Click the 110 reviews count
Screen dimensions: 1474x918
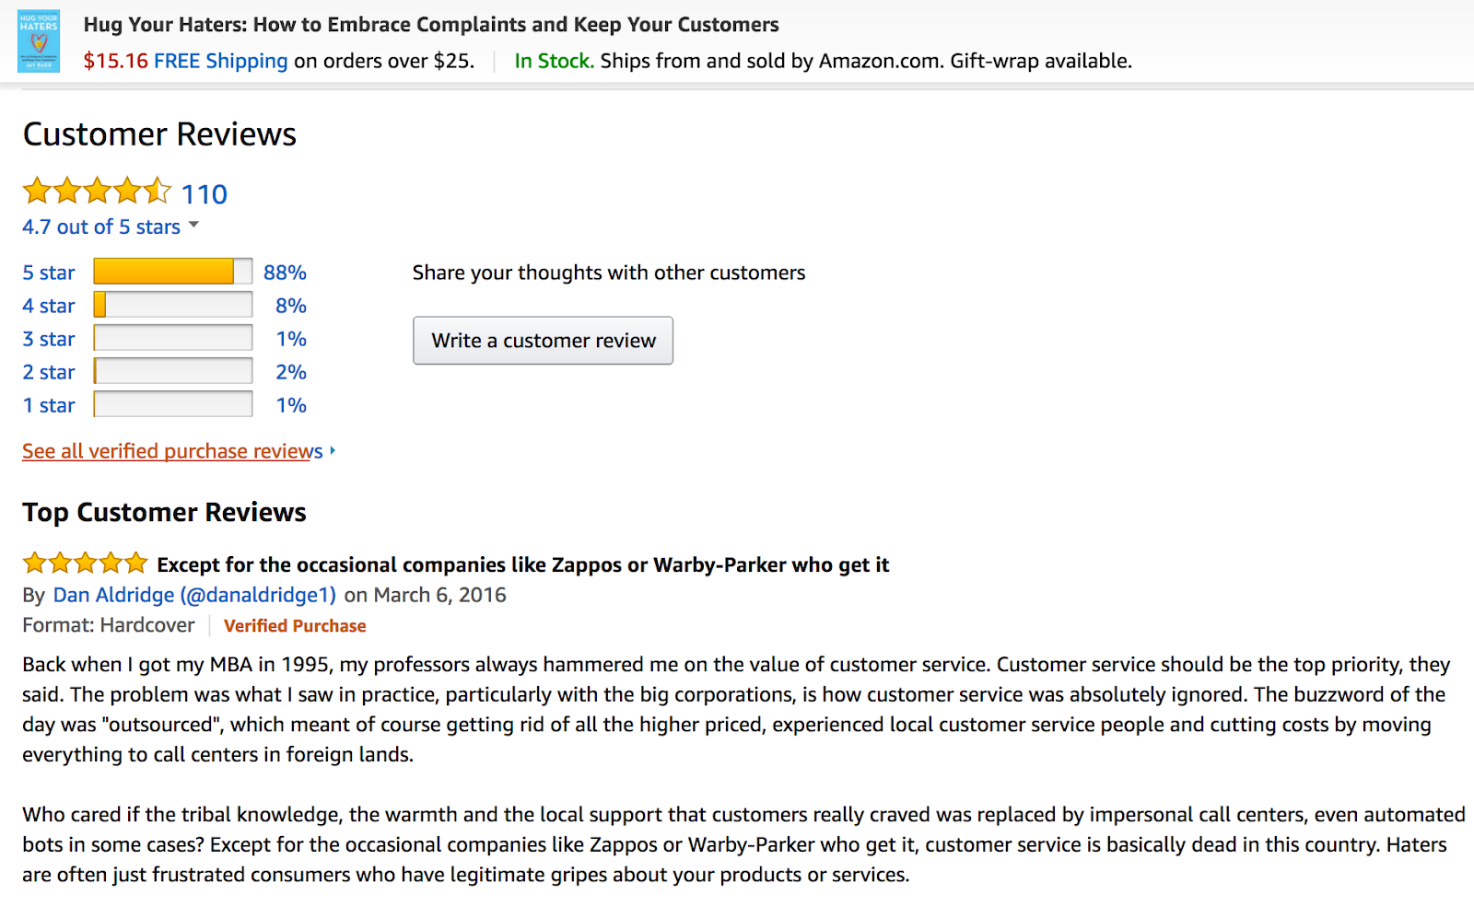(x=204, y=194)
